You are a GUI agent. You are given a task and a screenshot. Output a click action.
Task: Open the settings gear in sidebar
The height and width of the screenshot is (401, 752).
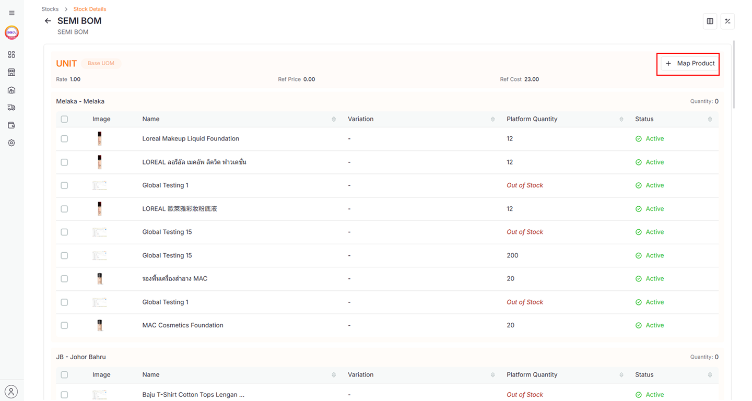(x=11, y=143)
